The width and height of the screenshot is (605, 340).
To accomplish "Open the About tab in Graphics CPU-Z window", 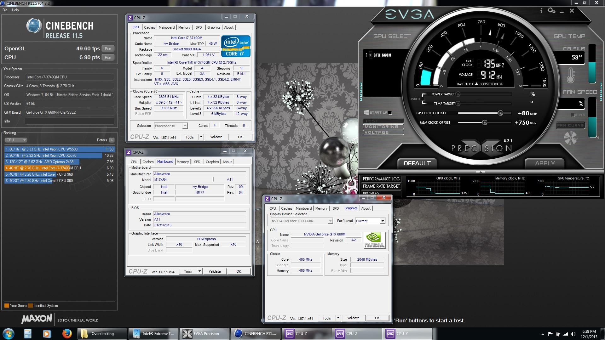I will click(366, 208).
